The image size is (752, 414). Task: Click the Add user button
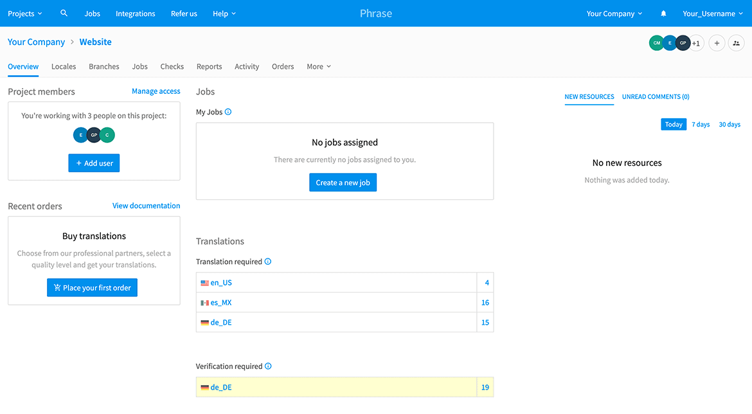(94, 163)
